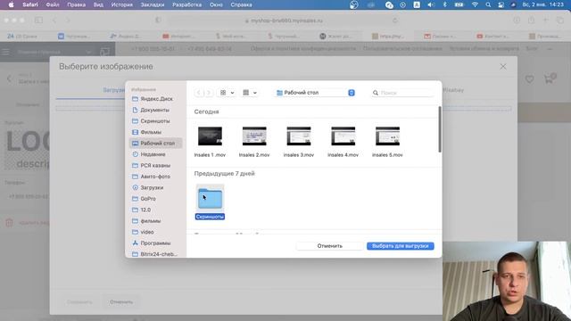571x321 pixels.
Task: Click the Bluetooth menu bar icon
Action: tap(444, 4)
